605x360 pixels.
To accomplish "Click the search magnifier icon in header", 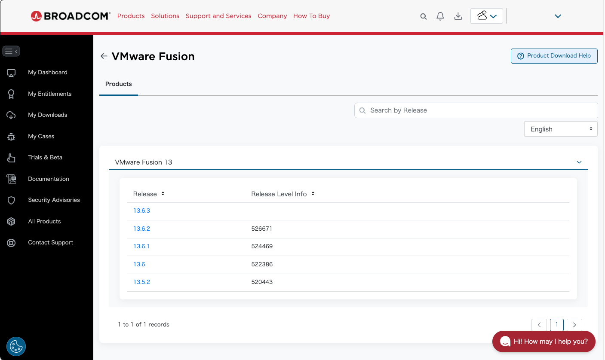I will [x=424, y=16].
